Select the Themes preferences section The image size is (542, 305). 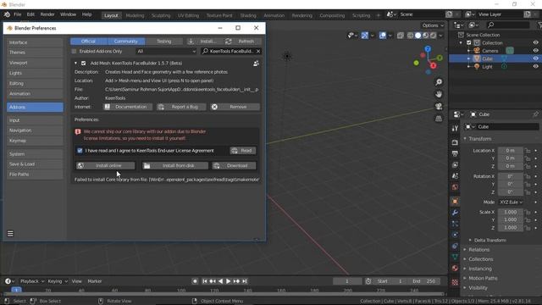[x=35, y=53]
